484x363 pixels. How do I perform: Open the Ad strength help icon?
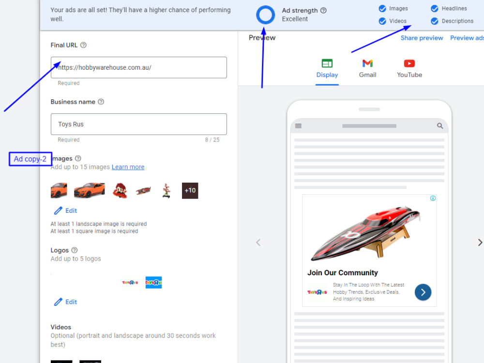(323, 11)
